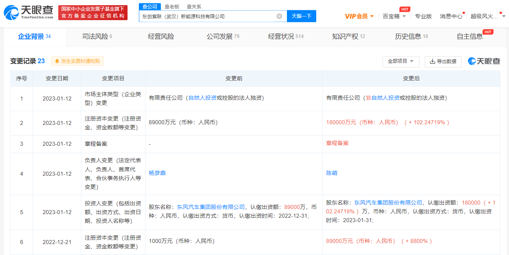
Task: Click 章程备案 item in row 3
Action: [96, 144]
